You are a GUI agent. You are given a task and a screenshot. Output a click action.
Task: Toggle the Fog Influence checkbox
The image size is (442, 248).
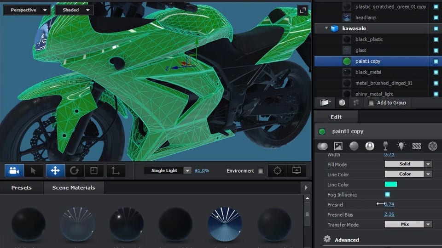click(x=387, y=195)
